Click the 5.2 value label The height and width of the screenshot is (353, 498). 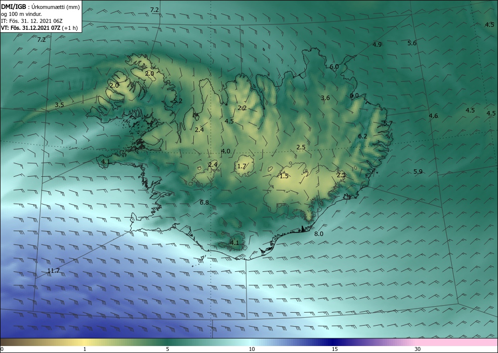tap(178, 101)
